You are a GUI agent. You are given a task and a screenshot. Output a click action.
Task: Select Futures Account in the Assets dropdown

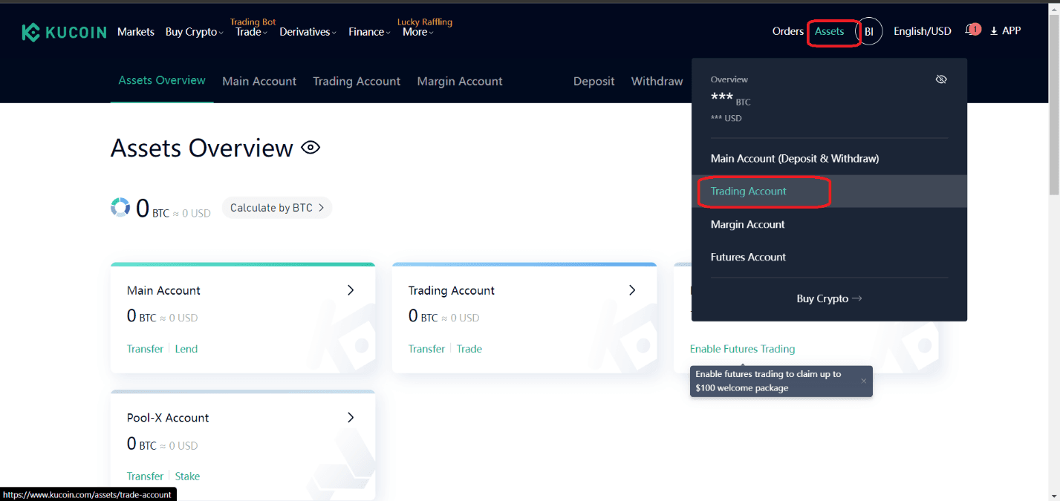[x=829, y=257]
